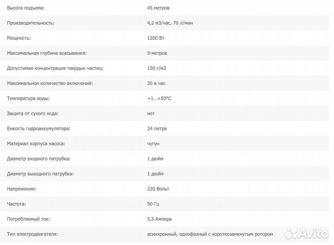Click the "чугун" material value
The image size is (334, 245).
click(153, 144)
